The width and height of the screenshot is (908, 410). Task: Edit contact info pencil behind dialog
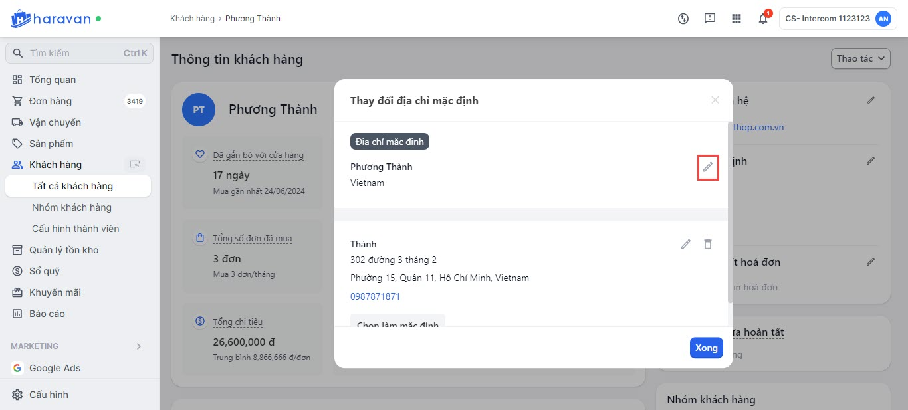(871, 100)
